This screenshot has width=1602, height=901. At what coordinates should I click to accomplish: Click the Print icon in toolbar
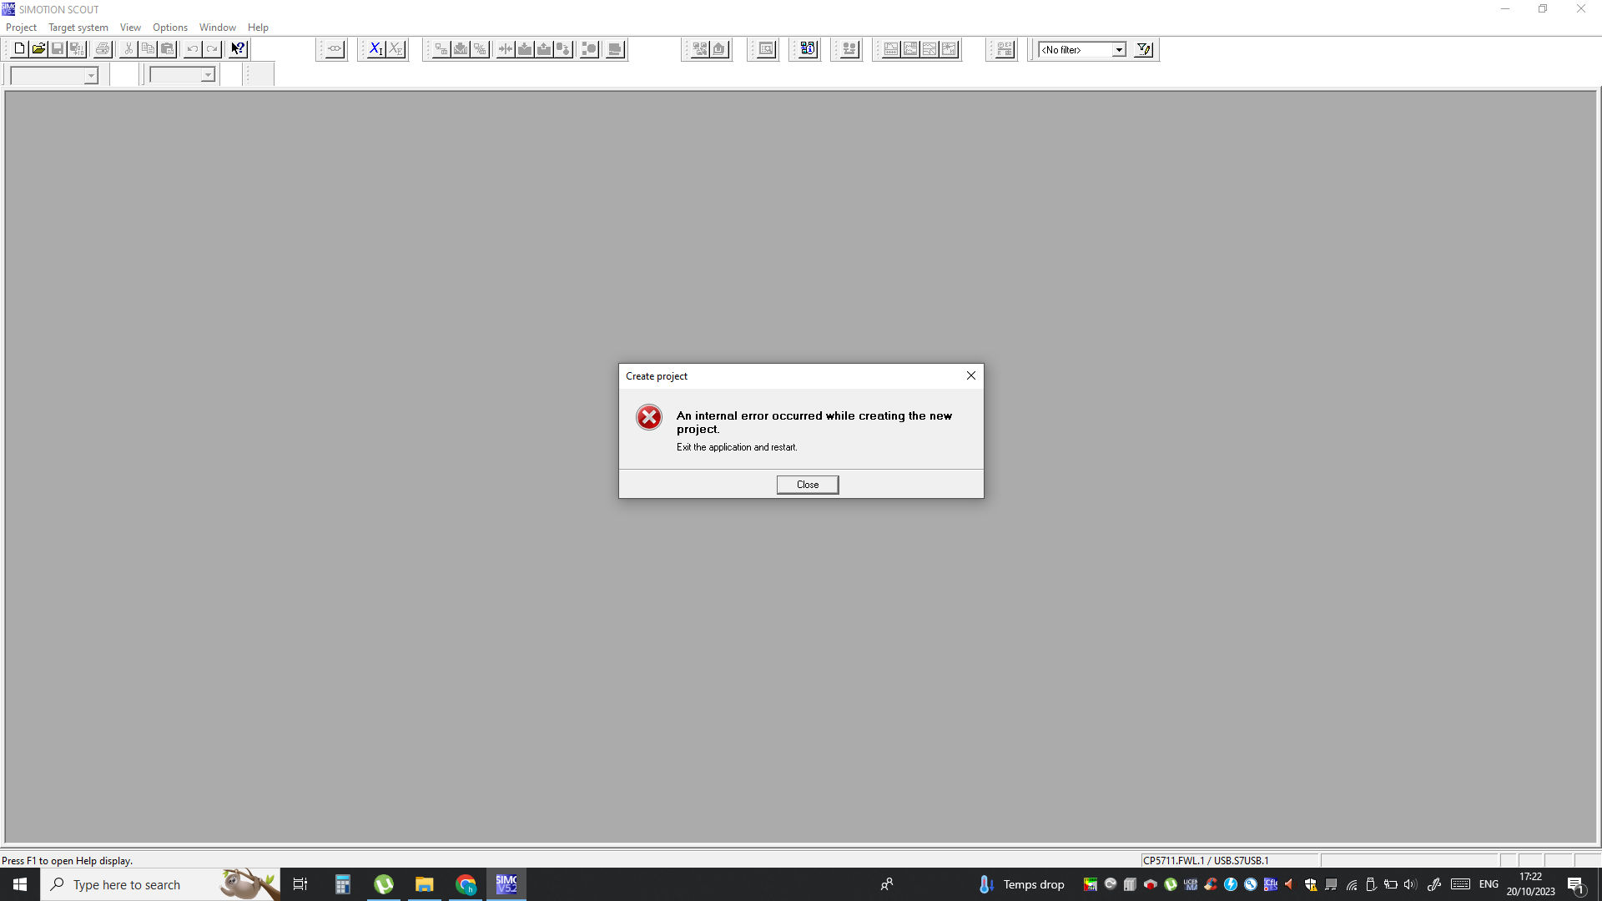(x=102, y=49)
